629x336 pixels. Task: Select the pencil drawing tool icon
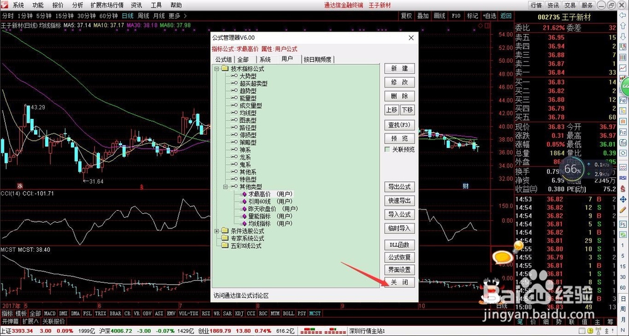[623, 209]
